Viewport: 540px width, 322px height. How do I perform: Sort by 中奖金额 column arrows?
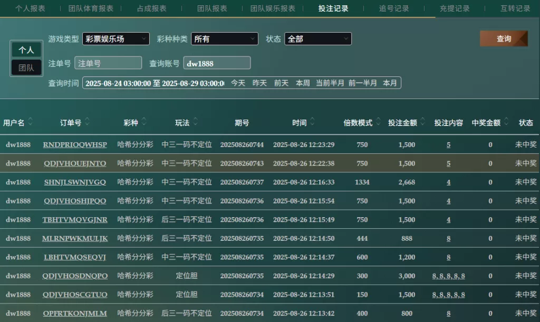click(506, 121)
